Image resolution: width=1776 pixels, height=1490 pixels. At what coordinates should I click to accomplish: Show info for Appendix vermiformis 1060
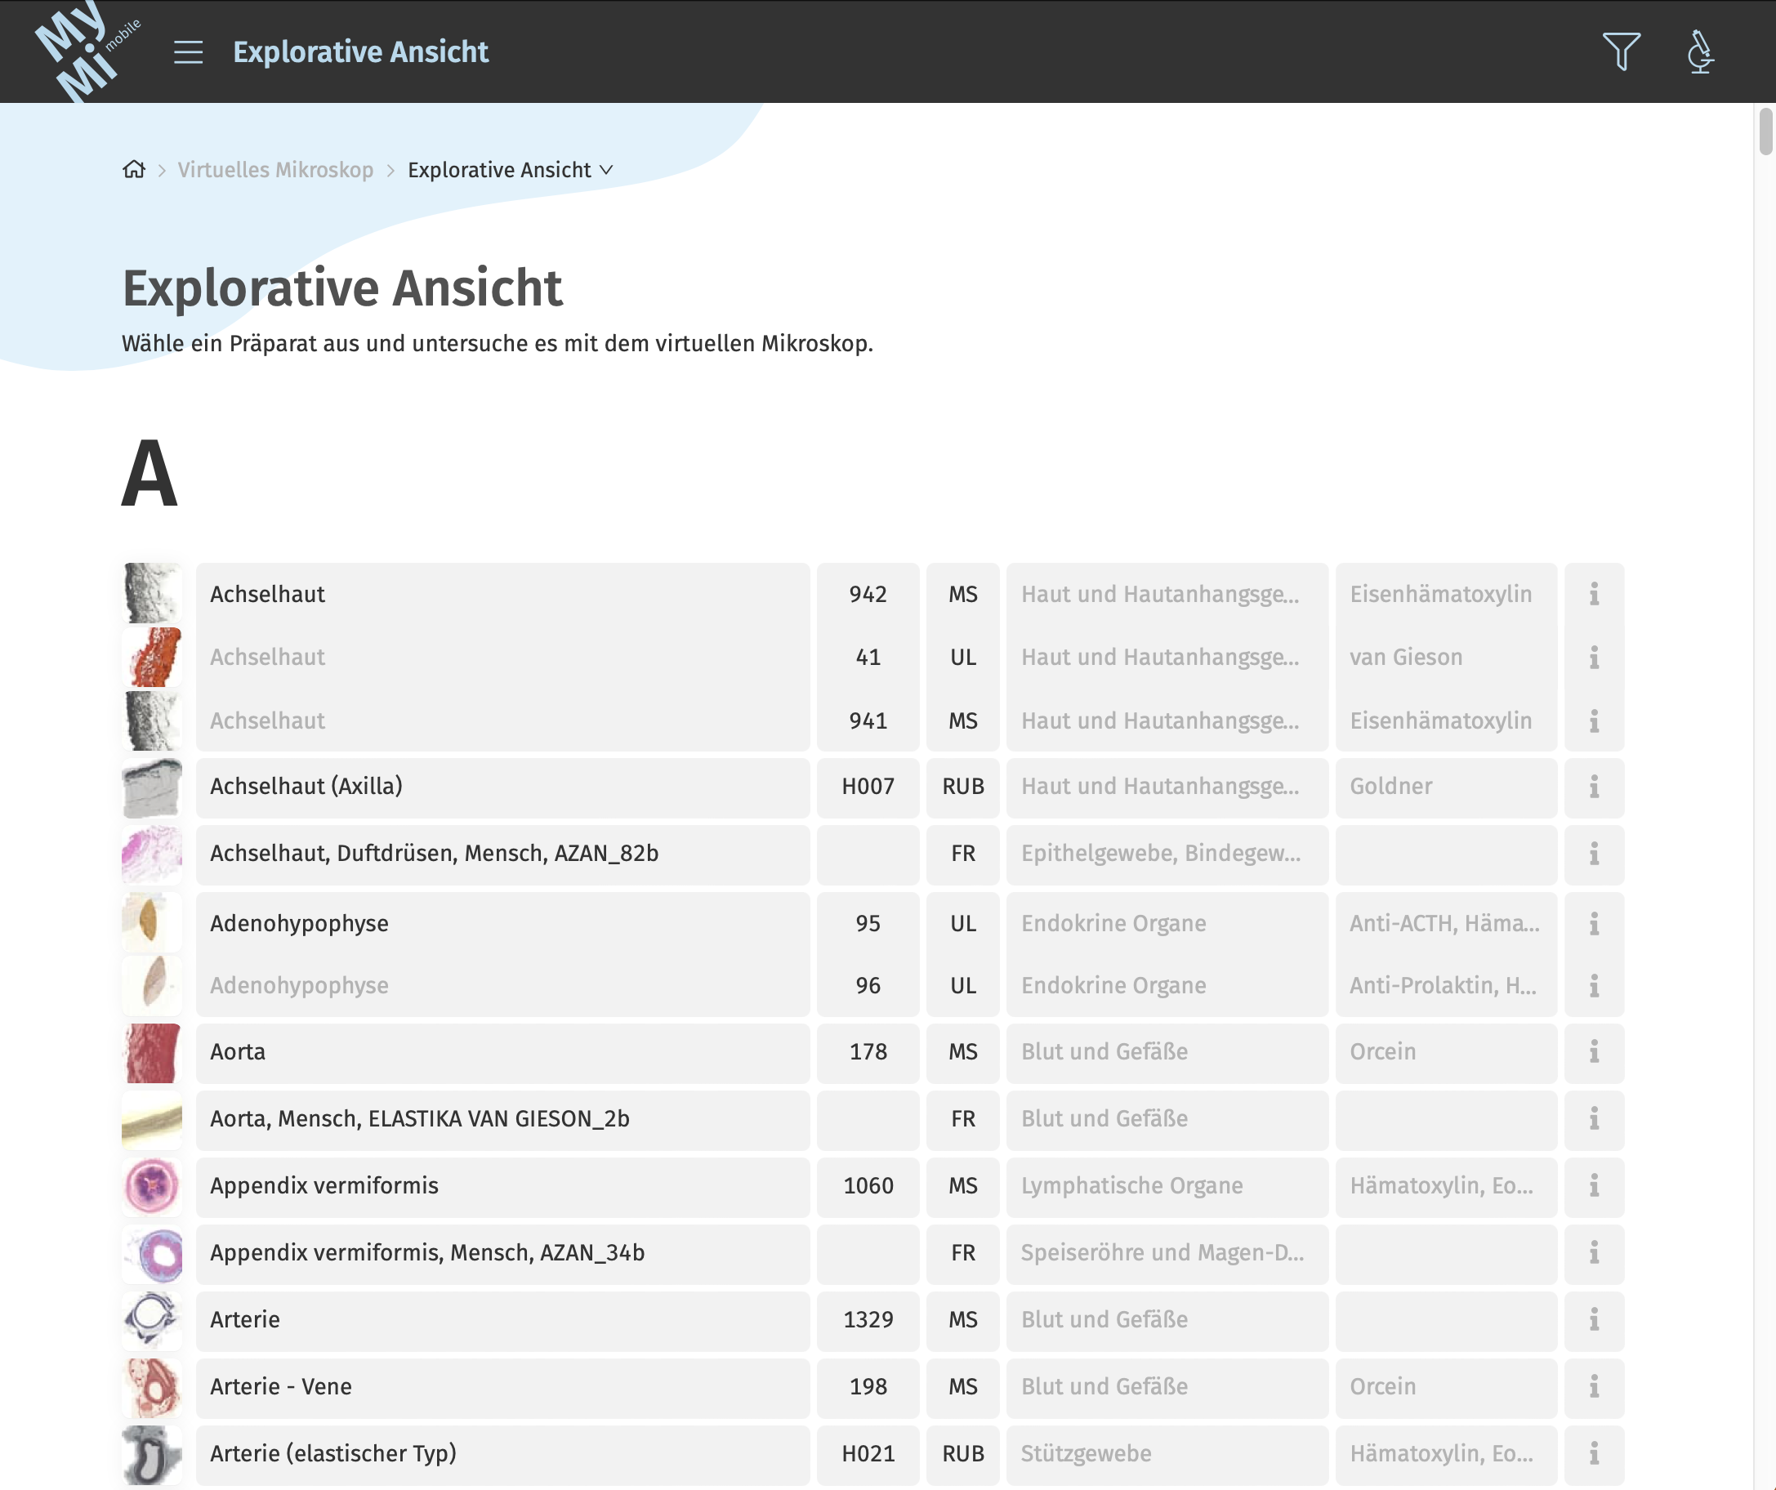tap(1593, 1185)
